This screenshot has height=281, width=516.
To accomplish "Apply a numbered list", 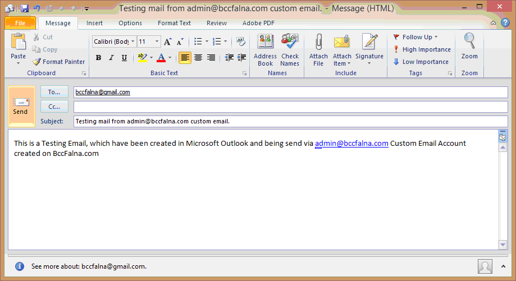I will (x=217, y=42).
